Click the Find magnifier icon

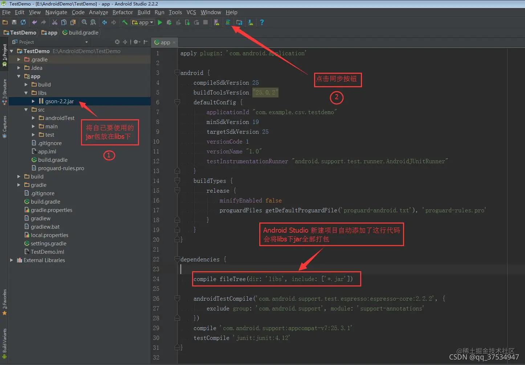click(84, 23)
